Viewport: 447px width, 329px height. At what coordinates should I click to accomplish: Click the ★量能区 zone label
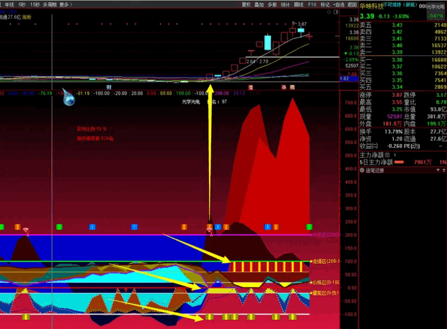pos(324,293)
